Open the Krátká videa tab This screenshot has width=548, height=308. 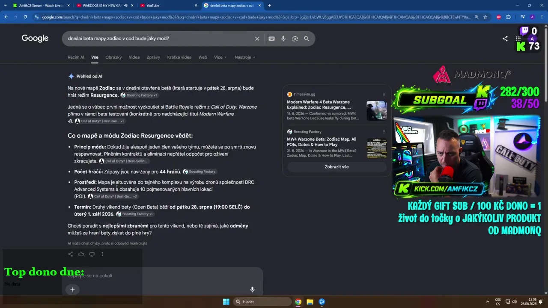179,57
